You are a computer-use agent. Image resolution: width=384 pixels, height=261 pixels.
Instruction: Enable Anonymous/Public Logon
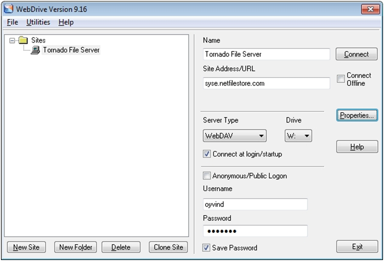207,176
